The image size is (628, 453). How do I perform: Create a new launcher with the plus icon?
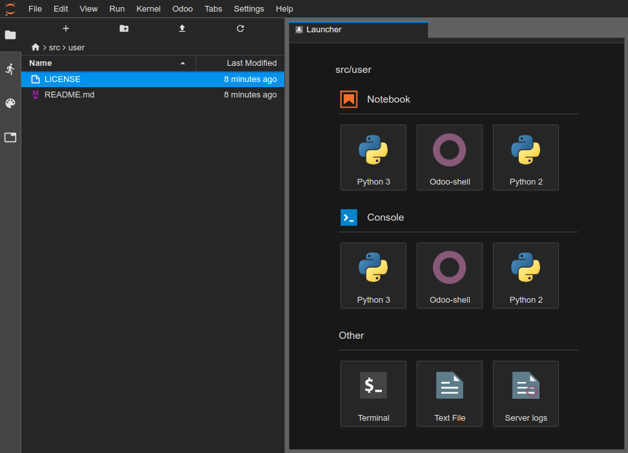[65, 28]
